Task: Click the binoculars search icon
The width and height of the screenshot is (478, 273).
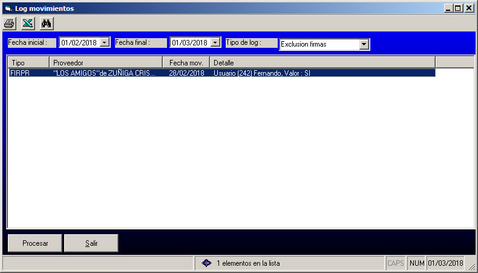Action: (47, 24)
